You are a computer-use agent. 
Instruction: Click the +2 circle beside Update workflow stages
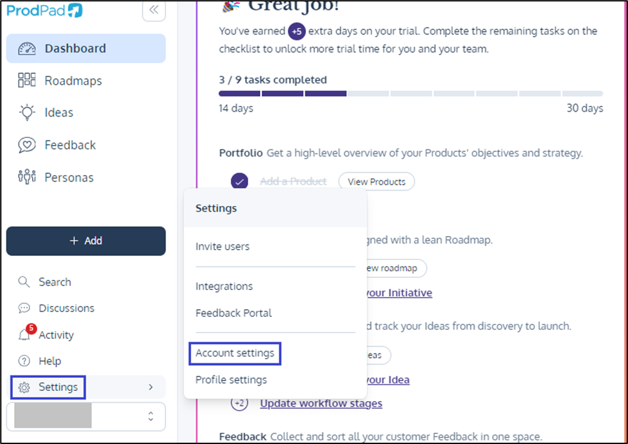239,403
